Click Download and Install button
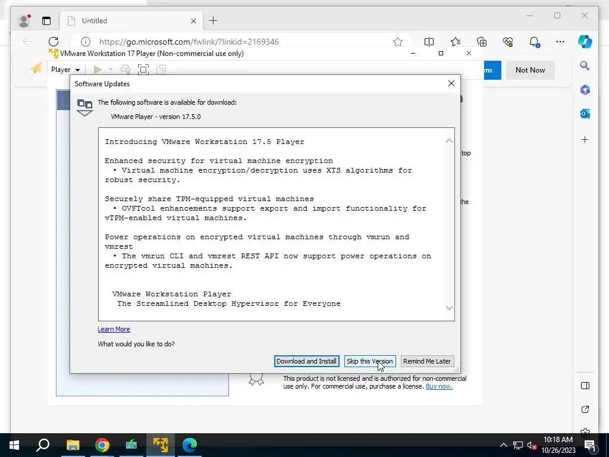609x457 pixels. [x=306, y=361]
